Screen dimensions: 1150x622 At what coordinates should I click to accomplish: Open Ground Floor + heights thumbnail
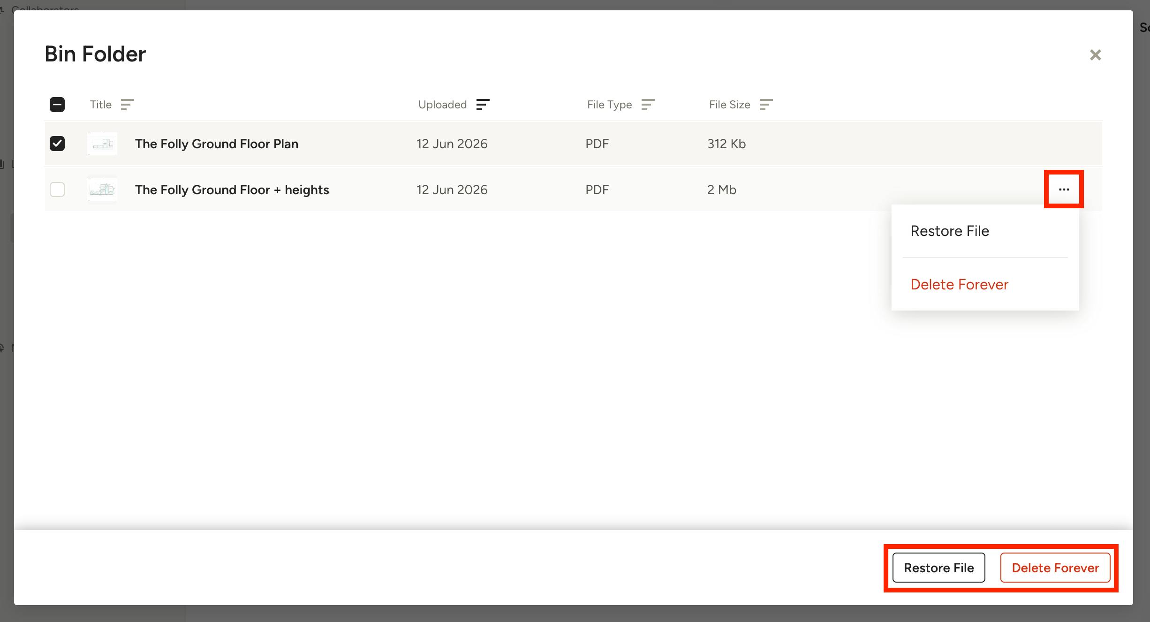(102, 190)
